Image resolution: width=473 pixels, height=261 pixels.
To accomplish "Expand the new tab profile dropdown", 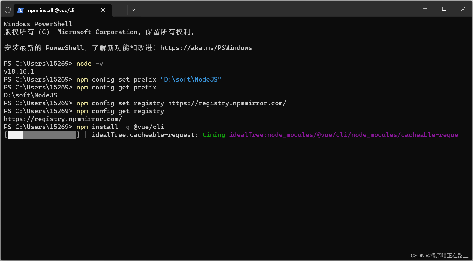I will [133, 10].
